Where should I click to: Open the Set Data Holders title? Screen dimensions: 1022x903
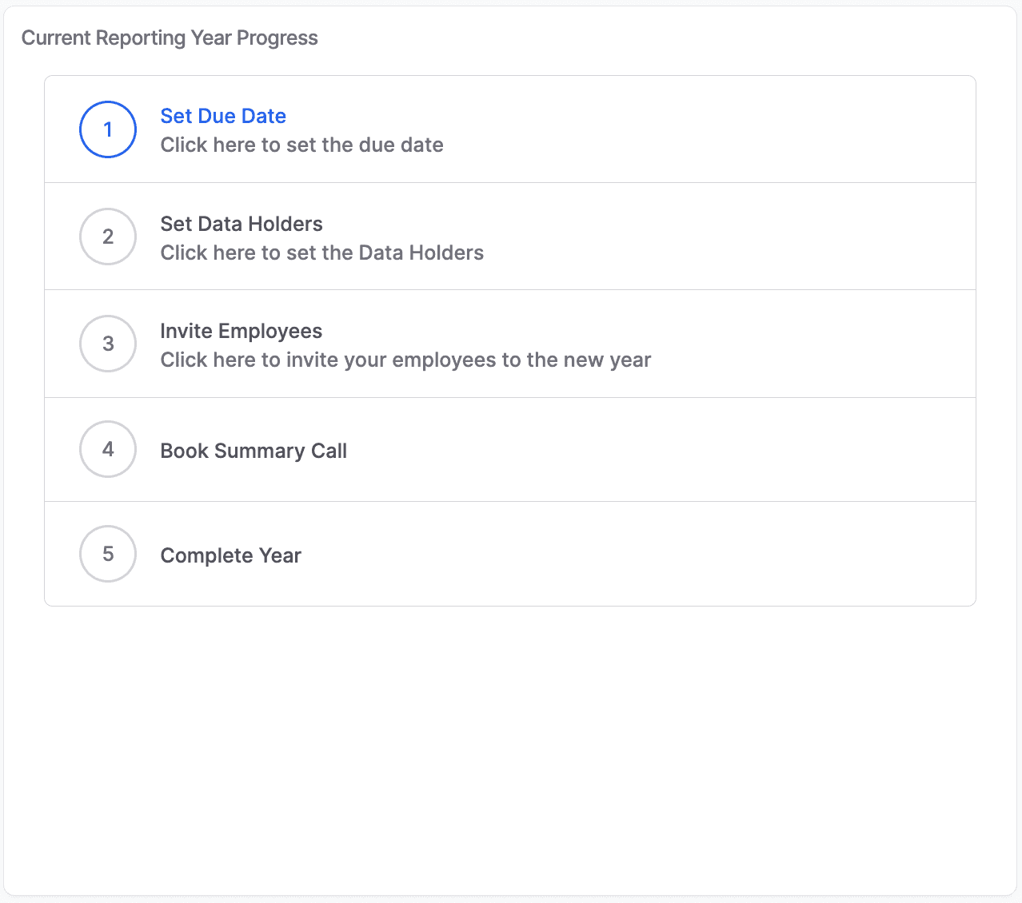pos(242,224)
